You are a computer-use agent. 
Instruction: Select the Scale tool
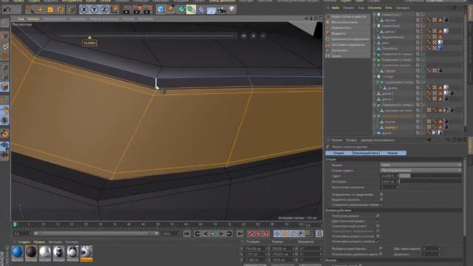click(x=50, y=10)
